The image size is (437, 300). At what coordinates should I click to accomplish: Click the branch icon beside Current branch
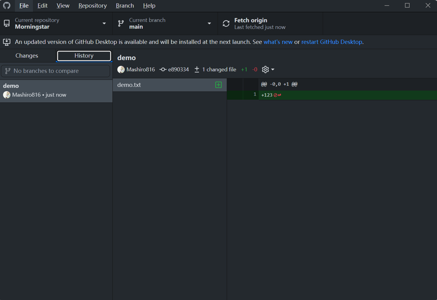(x=121, y=23)
